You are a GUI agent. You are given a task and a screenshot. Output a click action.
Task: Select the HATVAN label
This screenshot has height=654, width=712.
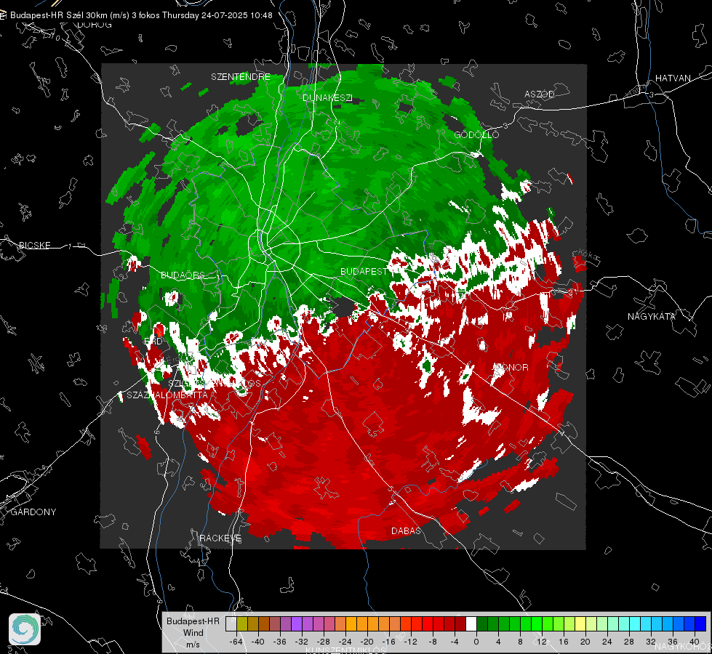click(x=673, y=78)
